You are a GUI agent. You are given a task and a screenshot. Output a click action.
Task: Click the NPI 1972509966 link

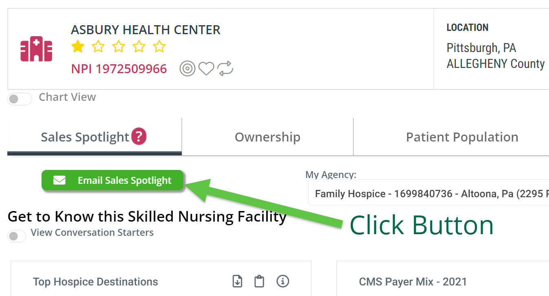point(119,69)
